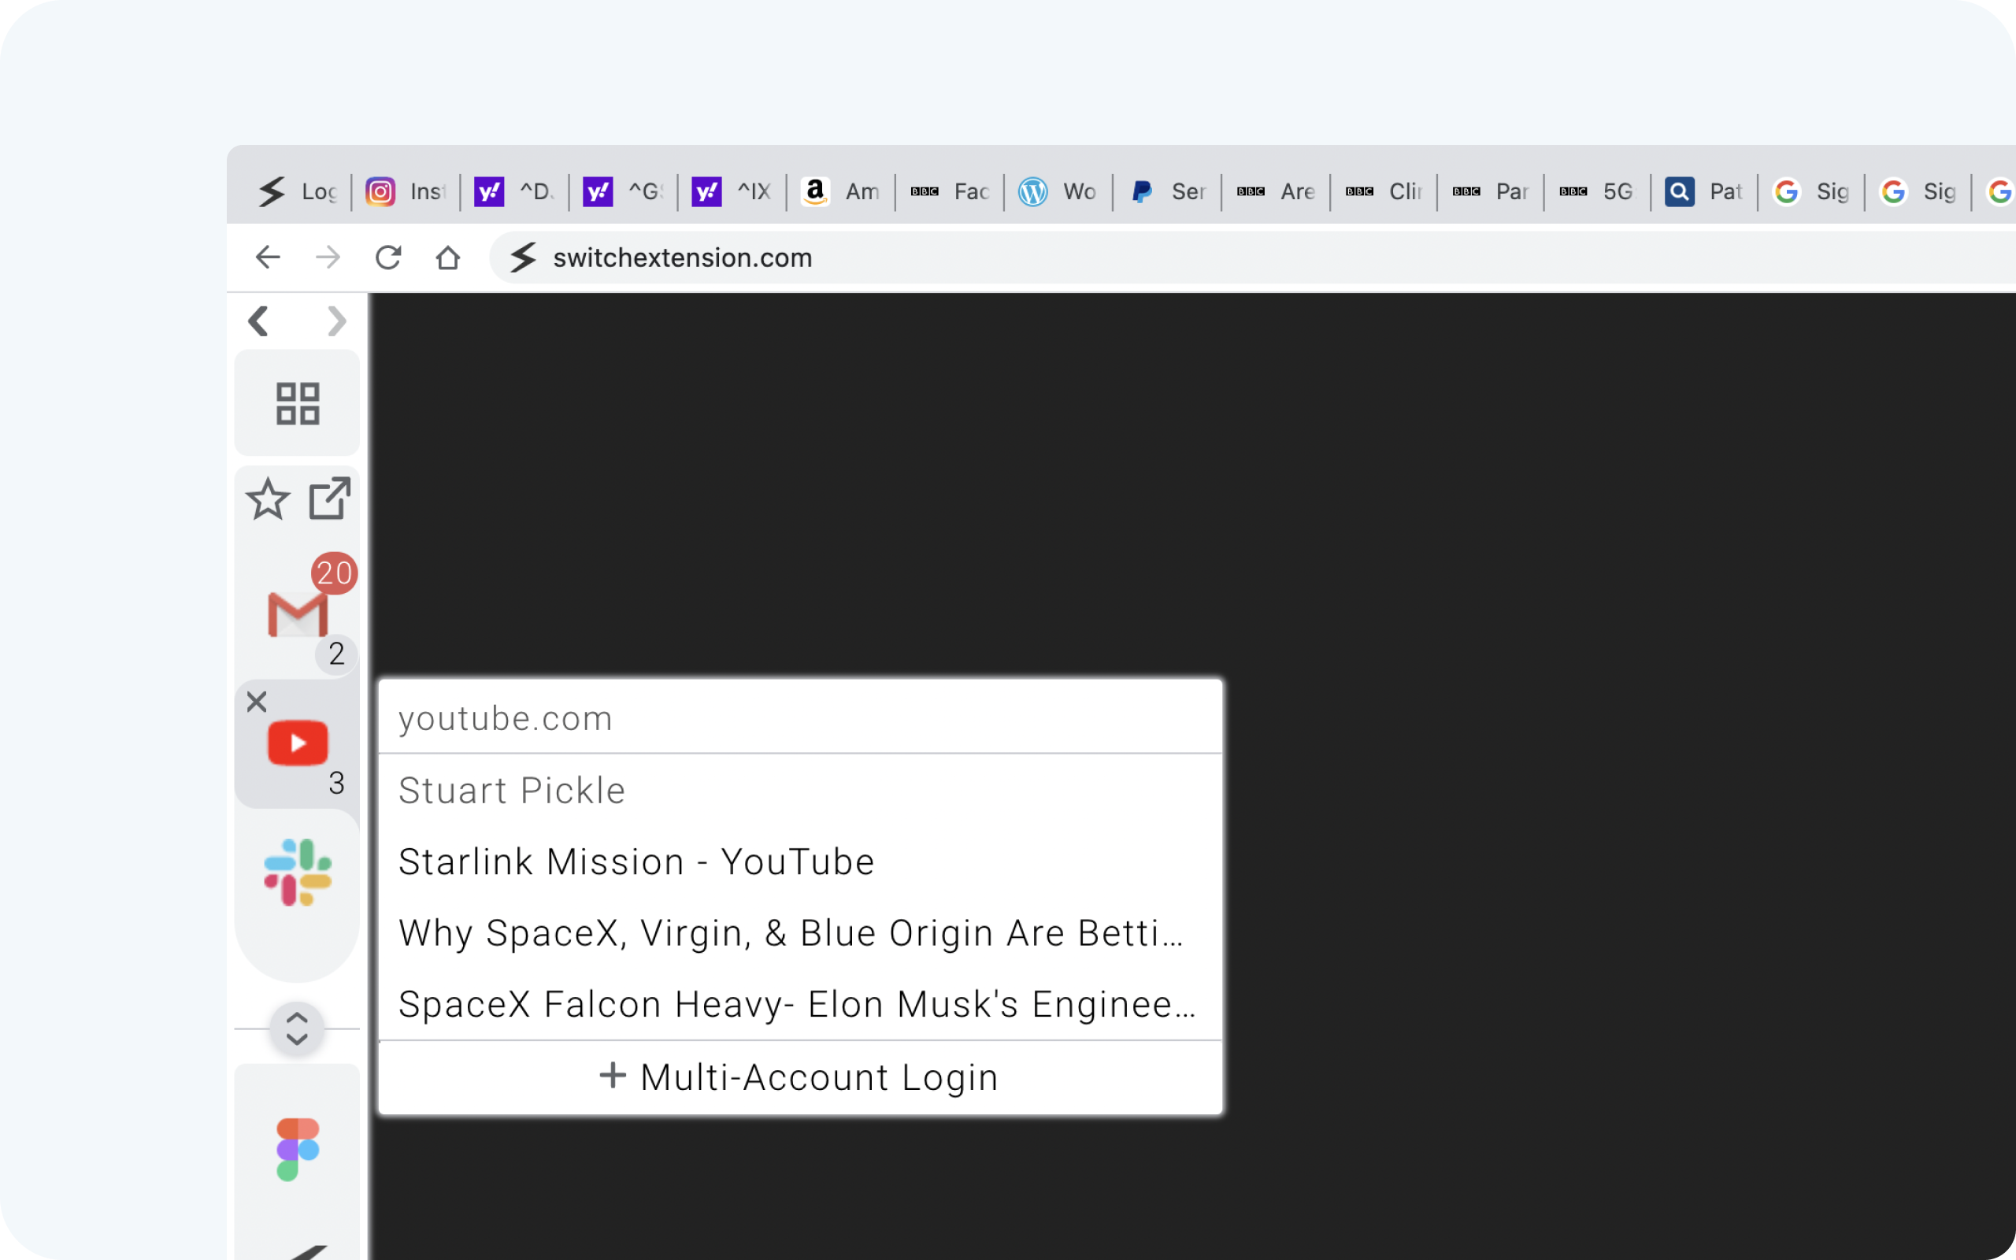The image size is (2016, 1260).
Task: Reload the current page
Action: tap(387, 258)
